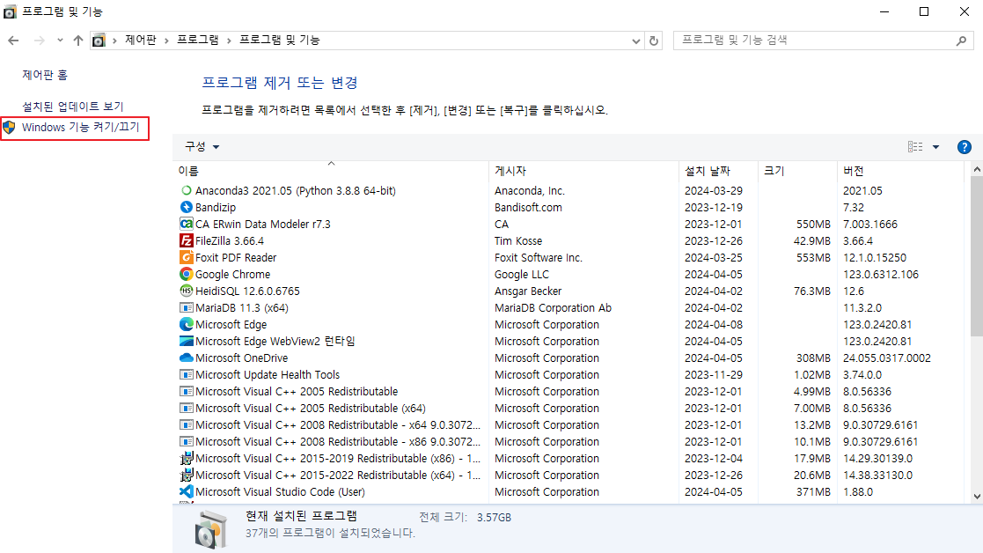Click the Microsoft Update Health Tools icon

point(187,375)
